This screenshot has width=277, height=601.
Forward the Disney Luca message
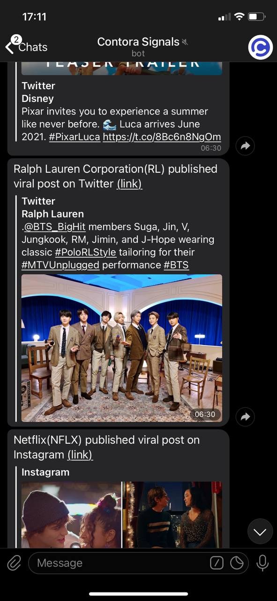click(x=245, y=146)
